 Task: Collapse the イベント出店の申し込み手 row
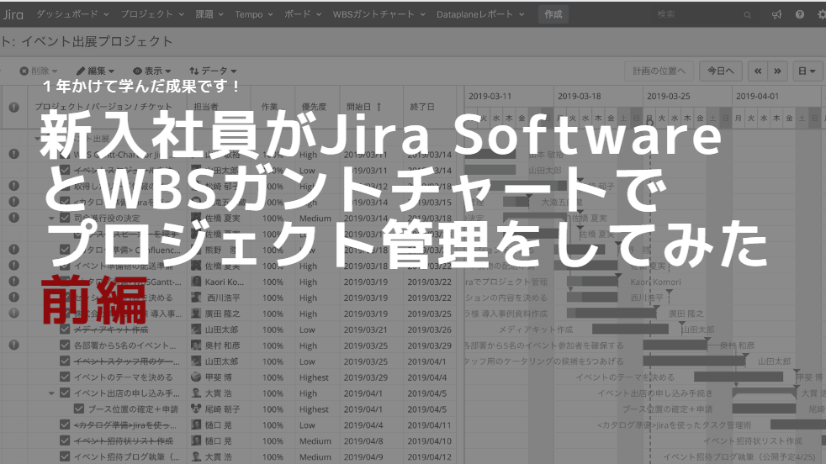(51, 393)
